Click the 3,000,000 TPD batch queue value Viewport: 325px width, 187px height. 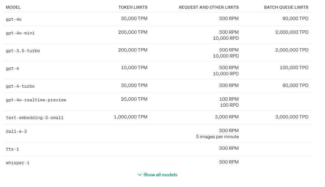[x=292, y=117]
